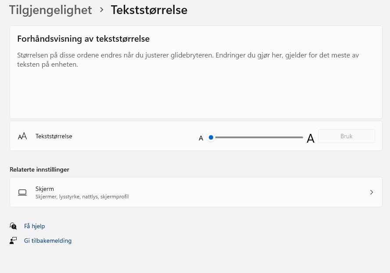Click the Få hjelp headset icon
This screenshot has height=273, width=390.
[13, 226]
